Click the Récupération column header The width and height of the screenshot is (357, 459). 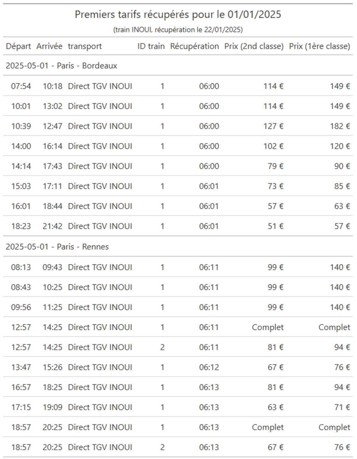195,46
